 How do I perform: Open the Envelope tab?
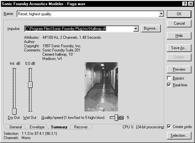tap(37, 127)
